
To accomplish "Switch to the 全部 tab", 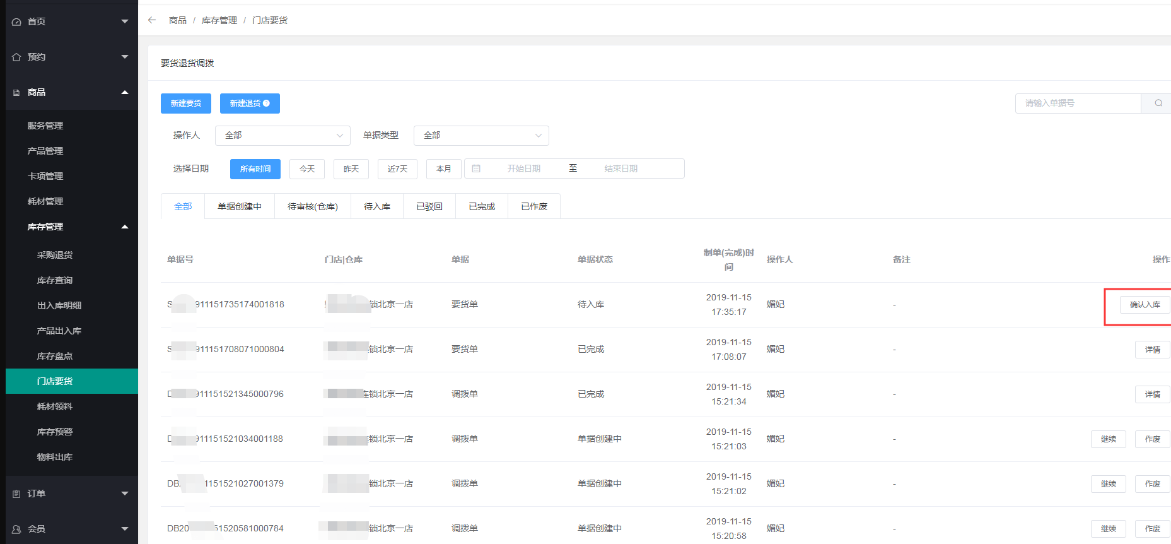I will [x=183, y=206].
